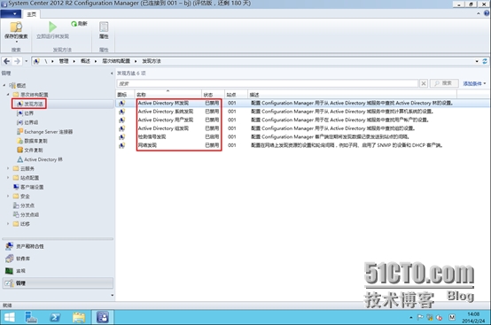Sort by 状态 column header

[x=213, y=95]
